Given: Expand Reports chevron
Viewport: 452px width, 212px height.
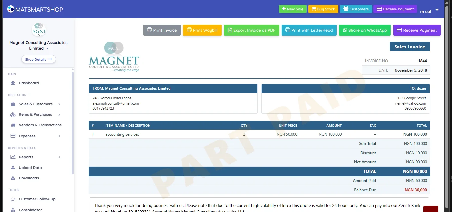Looking at the screenshot, I should click(x=59, y=157).
